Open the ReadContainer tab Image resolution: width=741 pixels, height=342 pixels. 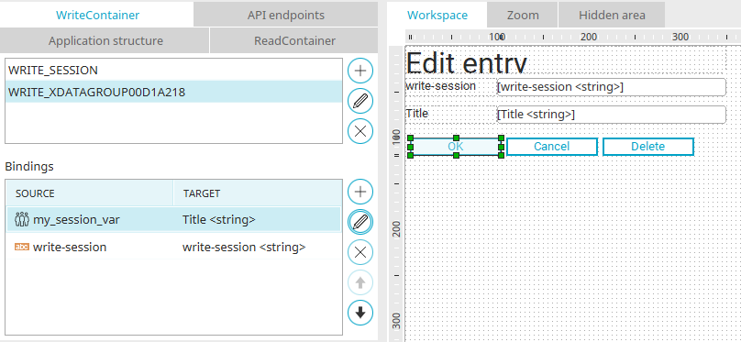click(294, 40)
